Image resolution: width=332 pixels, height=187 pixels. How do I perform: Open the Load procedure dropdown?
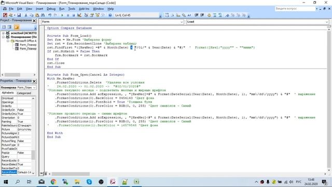[326, 22]
